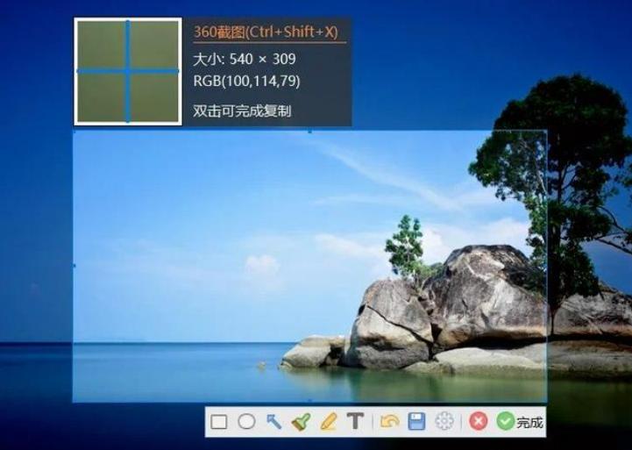The width and height of the screenshot is (632, 450).
Task: Cancel screenshot with red X
Action: coord(478,422)
